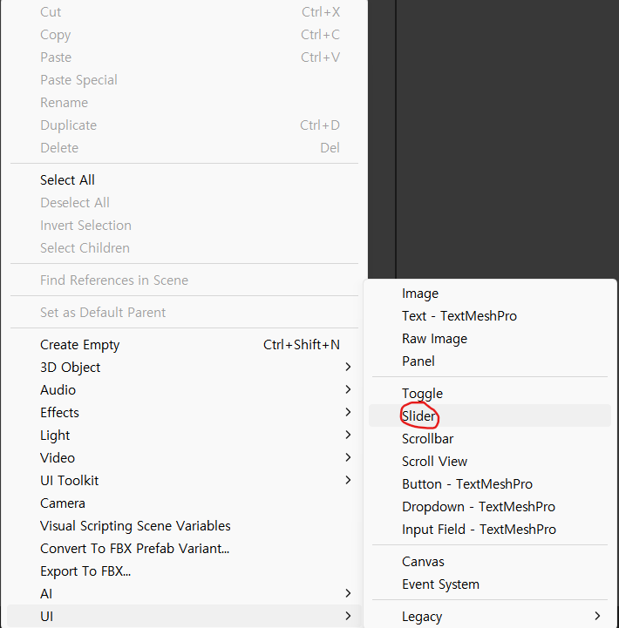The image size is (619, 628).
Task: Create a Raw Image element
Action: (489, 339)
